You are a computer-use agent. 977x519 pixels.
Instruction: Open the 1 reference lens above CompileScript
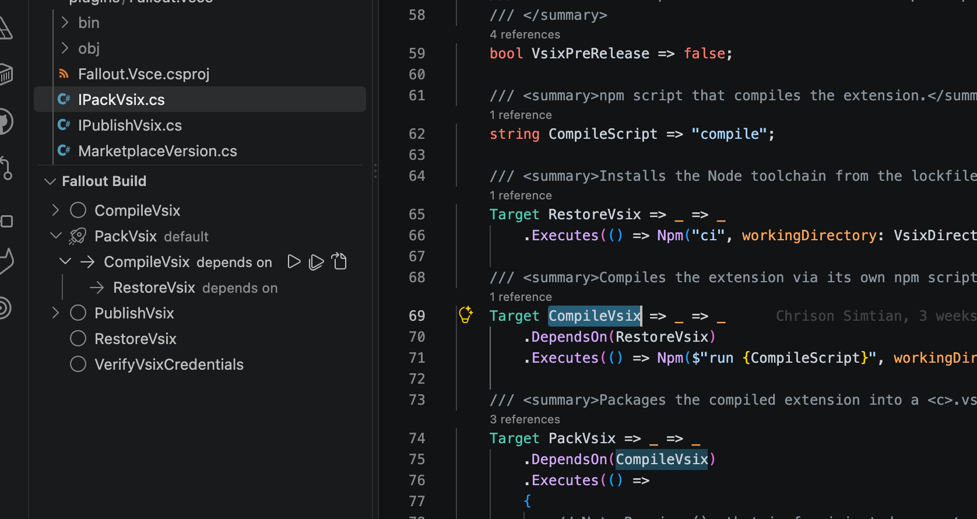521,115
